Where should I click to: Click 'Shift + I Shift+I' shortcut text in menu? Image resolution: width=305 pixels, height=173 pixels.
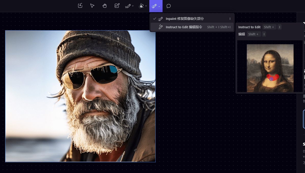point(219,27)
